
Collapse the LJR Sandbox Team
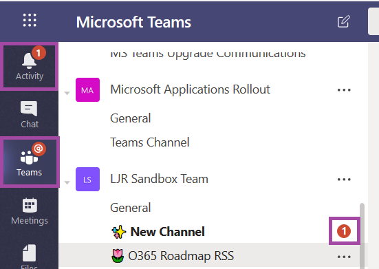(x=67, y=182)
